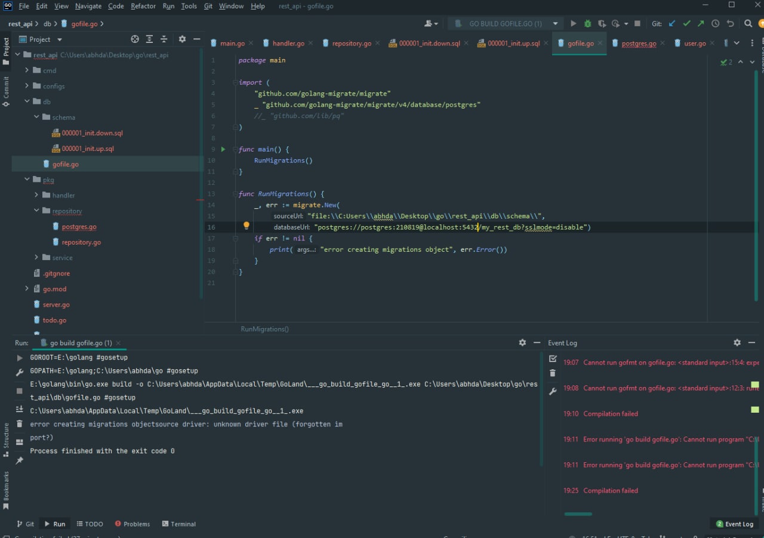Viewport: 764px width, 538px height.
Task: Expand the cmd folder in project tree
Action: (x=27, y=70)
